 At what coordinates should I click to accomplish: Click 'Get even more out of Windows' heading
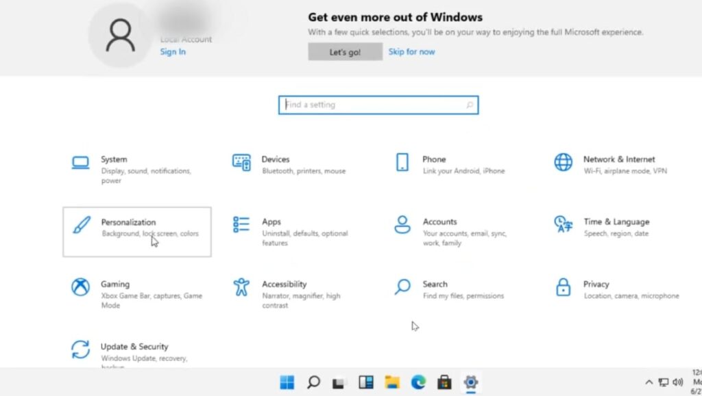396,17
